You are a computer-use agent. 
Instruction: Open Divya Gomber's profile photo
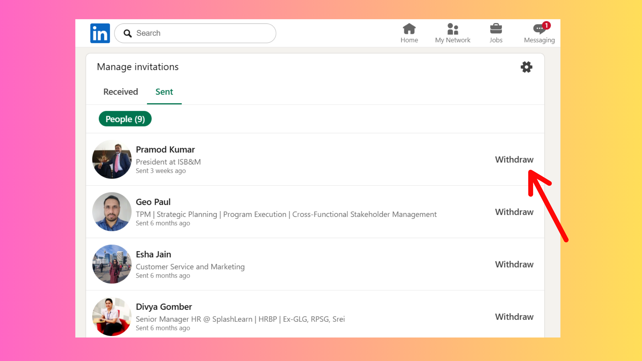point(112,317)
